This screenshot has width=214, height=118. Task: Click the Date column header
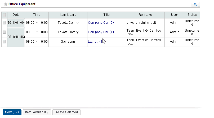tap(16, 15)
